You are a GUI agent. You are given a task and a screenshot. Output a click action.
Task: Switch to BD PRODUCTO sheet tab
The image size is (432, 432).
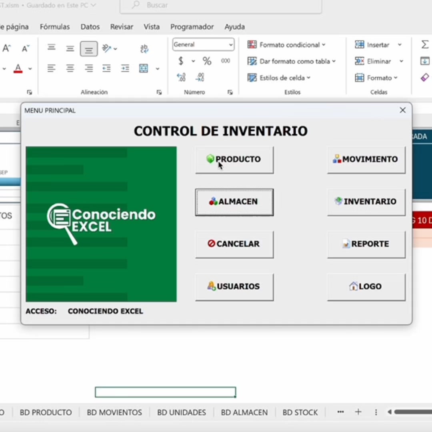click(46, 412)
